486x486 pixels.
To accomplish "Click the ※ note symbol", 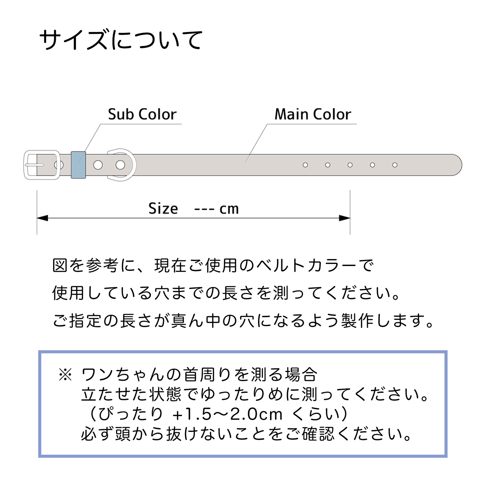I will tap(65, 375).
